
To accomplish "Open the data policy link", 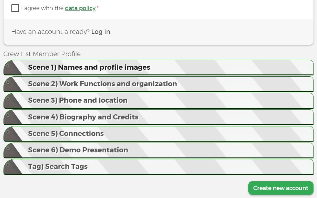I will tap(80, 8).
